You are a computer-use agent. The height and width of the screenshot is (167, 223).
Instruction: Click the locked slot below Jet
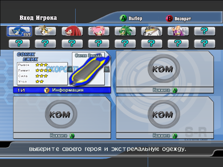(125, 43)
